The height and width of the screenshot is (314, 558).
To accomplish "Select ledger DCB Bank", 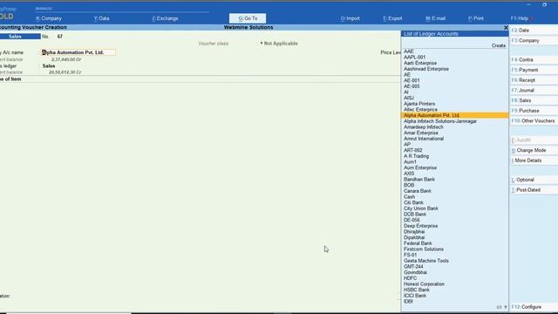I will pyautogui.click(x=415, y=215).
